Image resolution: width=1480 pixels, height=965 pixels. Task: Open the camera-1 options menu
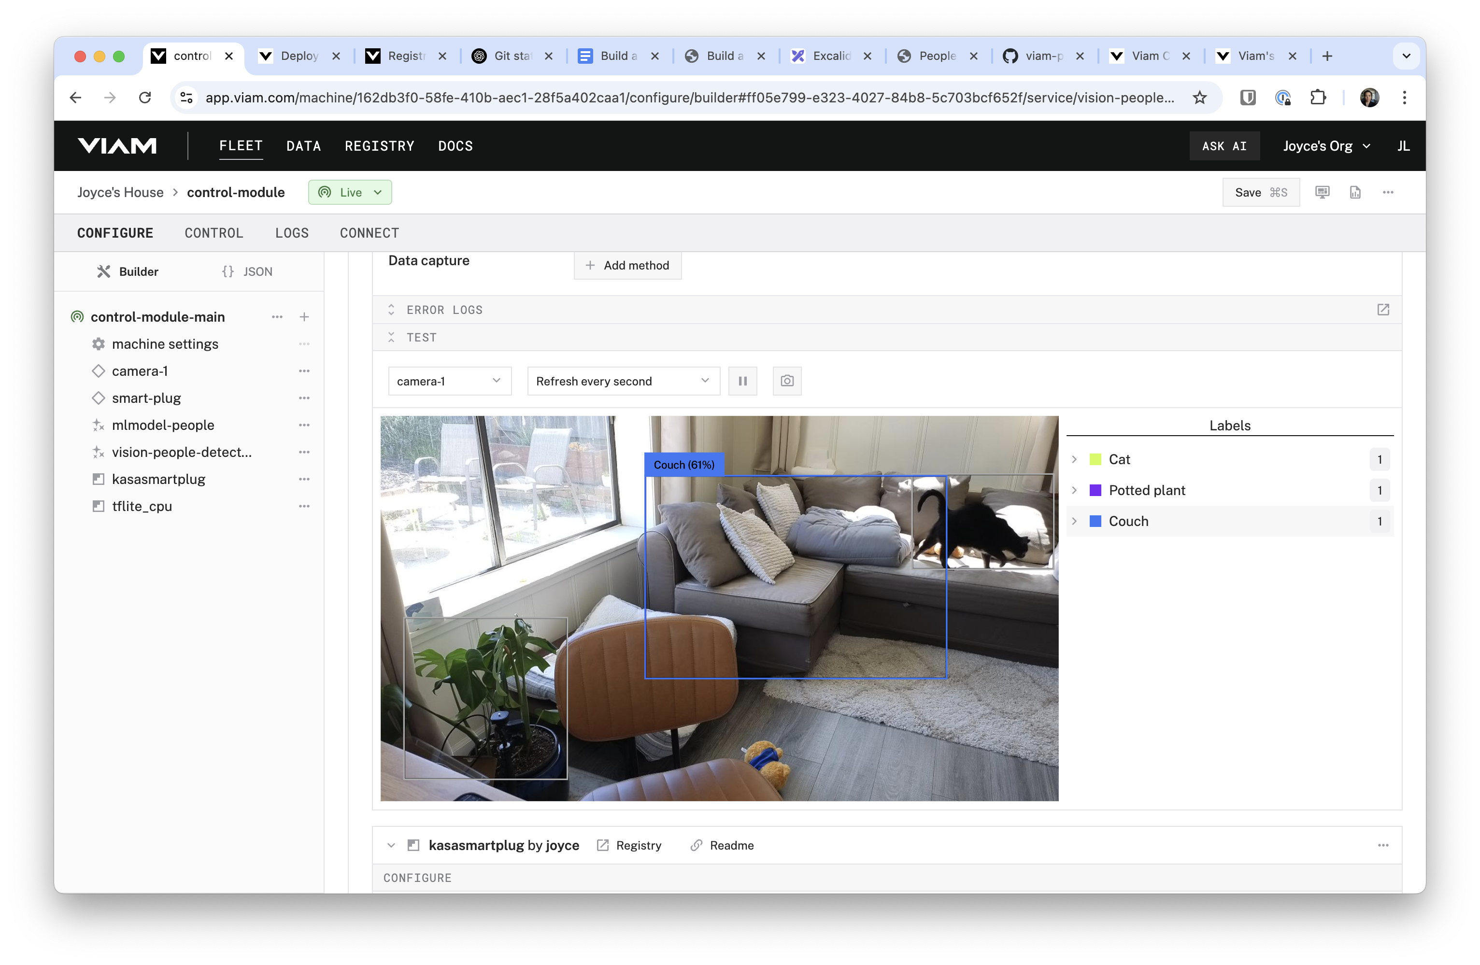click(x=304, y=371)
